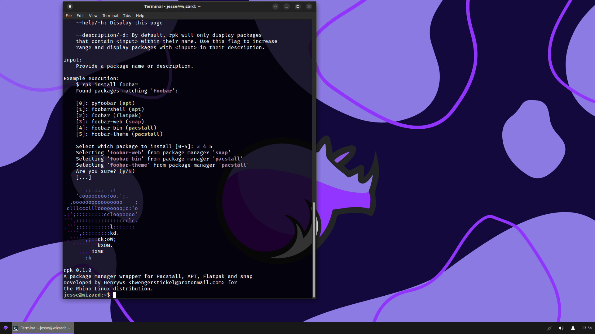
Task: Click the '[1]: foobarshell (apt)' line
Action: [110, 109]
